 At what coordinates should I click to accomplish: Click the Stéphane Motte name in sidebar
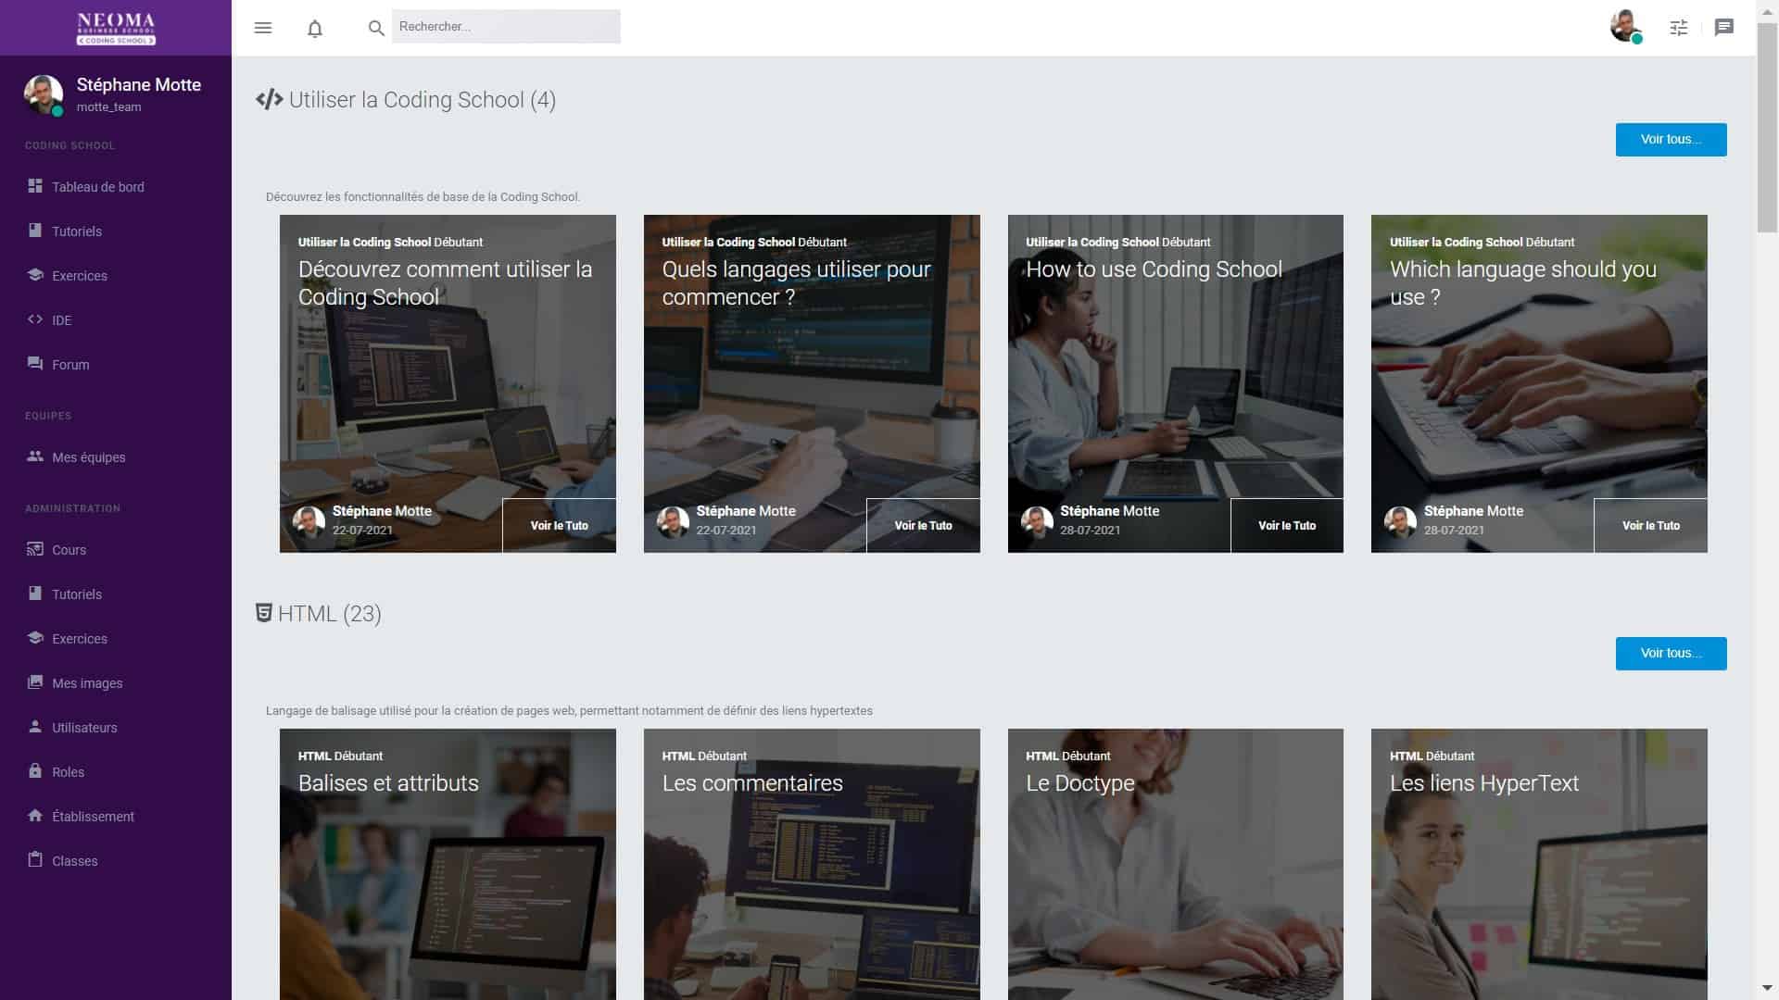139,84
